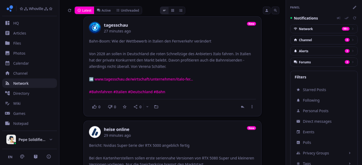The image size is (362, 165).
Task: Select the grid view toggle
Action: pos(173,10)
